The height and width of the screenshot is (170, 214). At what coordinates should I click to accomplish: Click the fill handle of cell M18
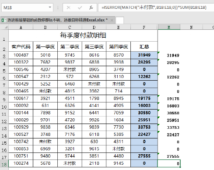[x=180, y=167]
